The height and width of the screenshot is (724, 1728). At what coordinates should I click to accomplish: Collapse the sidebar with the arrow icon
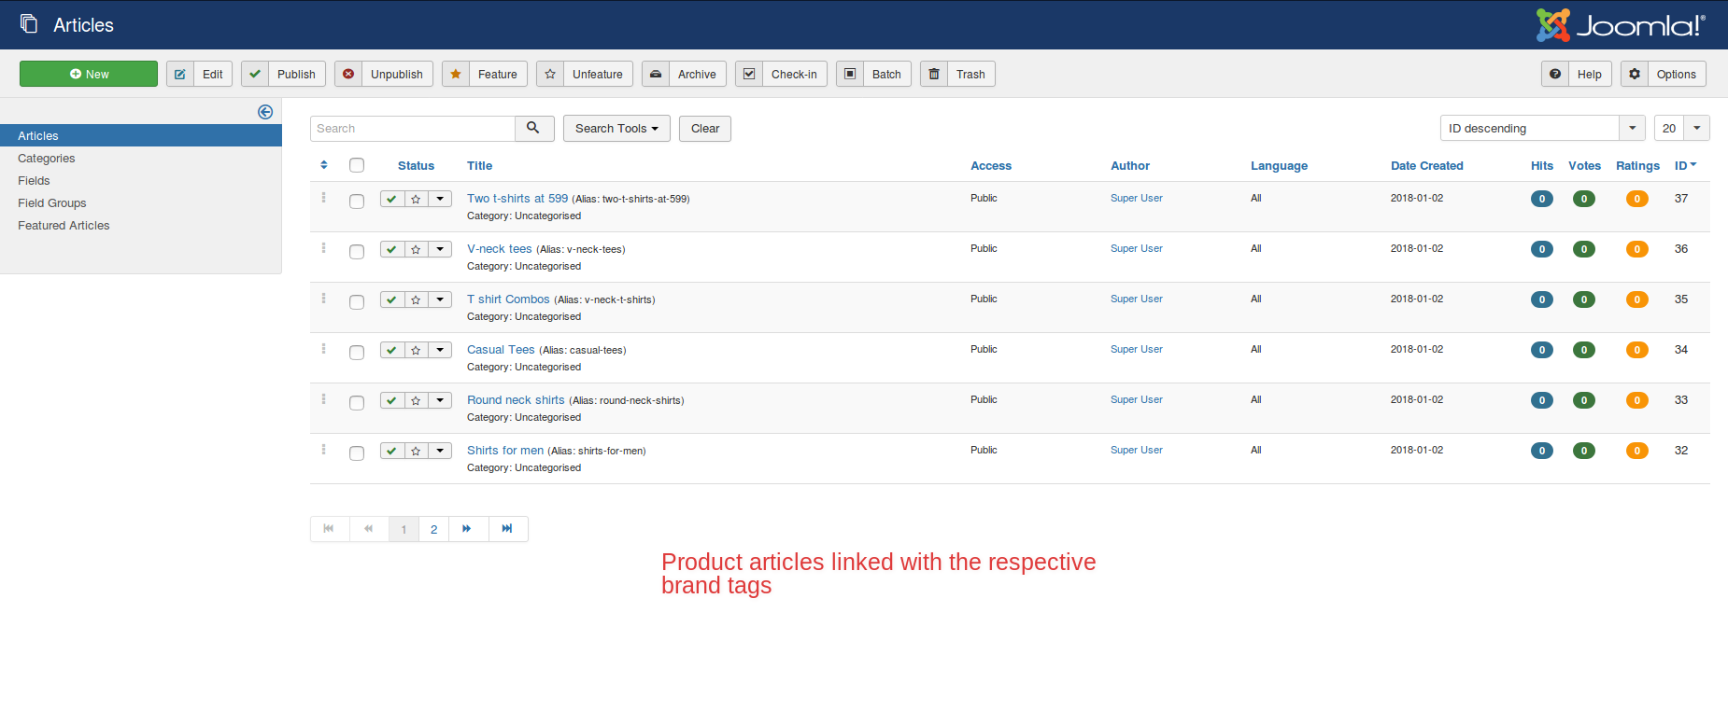pyautogui.click(x=265, y=112)
